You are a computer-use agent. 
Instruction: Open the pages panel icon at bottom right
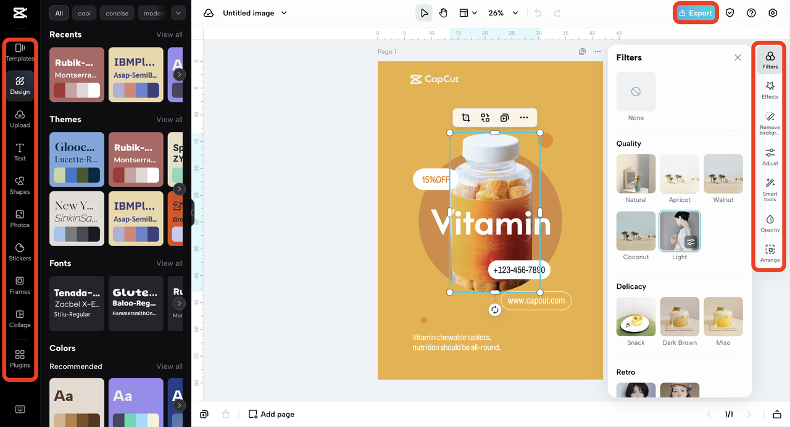[777, 414]
